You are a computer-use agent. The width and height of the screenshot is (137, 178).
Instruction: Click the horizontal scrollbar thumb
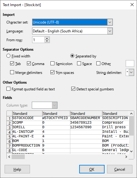[x=18, y=157]
